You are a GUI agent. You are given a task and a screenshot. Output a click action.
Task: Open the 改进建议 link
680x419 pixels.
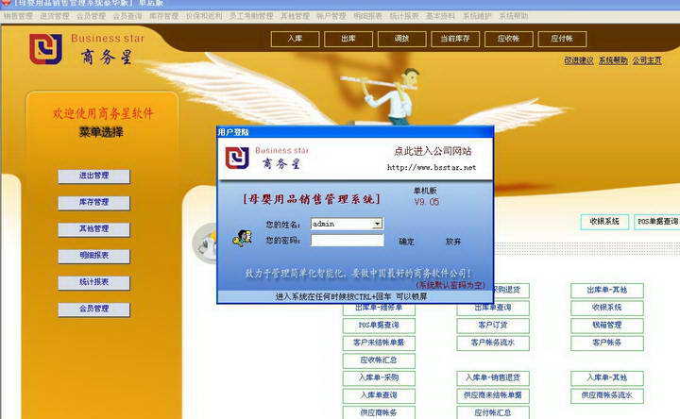tap(579, 60)
